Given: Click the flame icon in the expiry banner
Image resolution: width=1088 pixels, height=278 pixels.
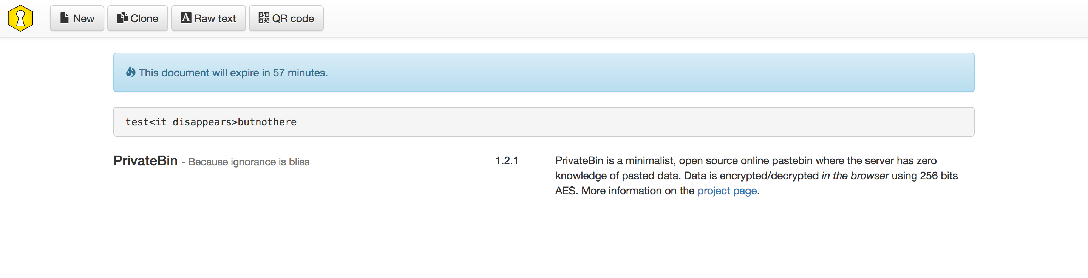Looking at the screenshot, I should (x=131, y=72).
